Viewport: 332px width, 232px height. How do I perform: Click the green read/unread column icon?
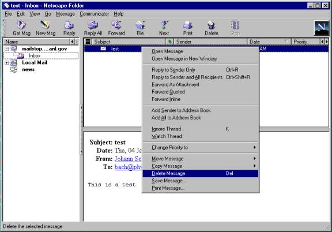[169, 42]
